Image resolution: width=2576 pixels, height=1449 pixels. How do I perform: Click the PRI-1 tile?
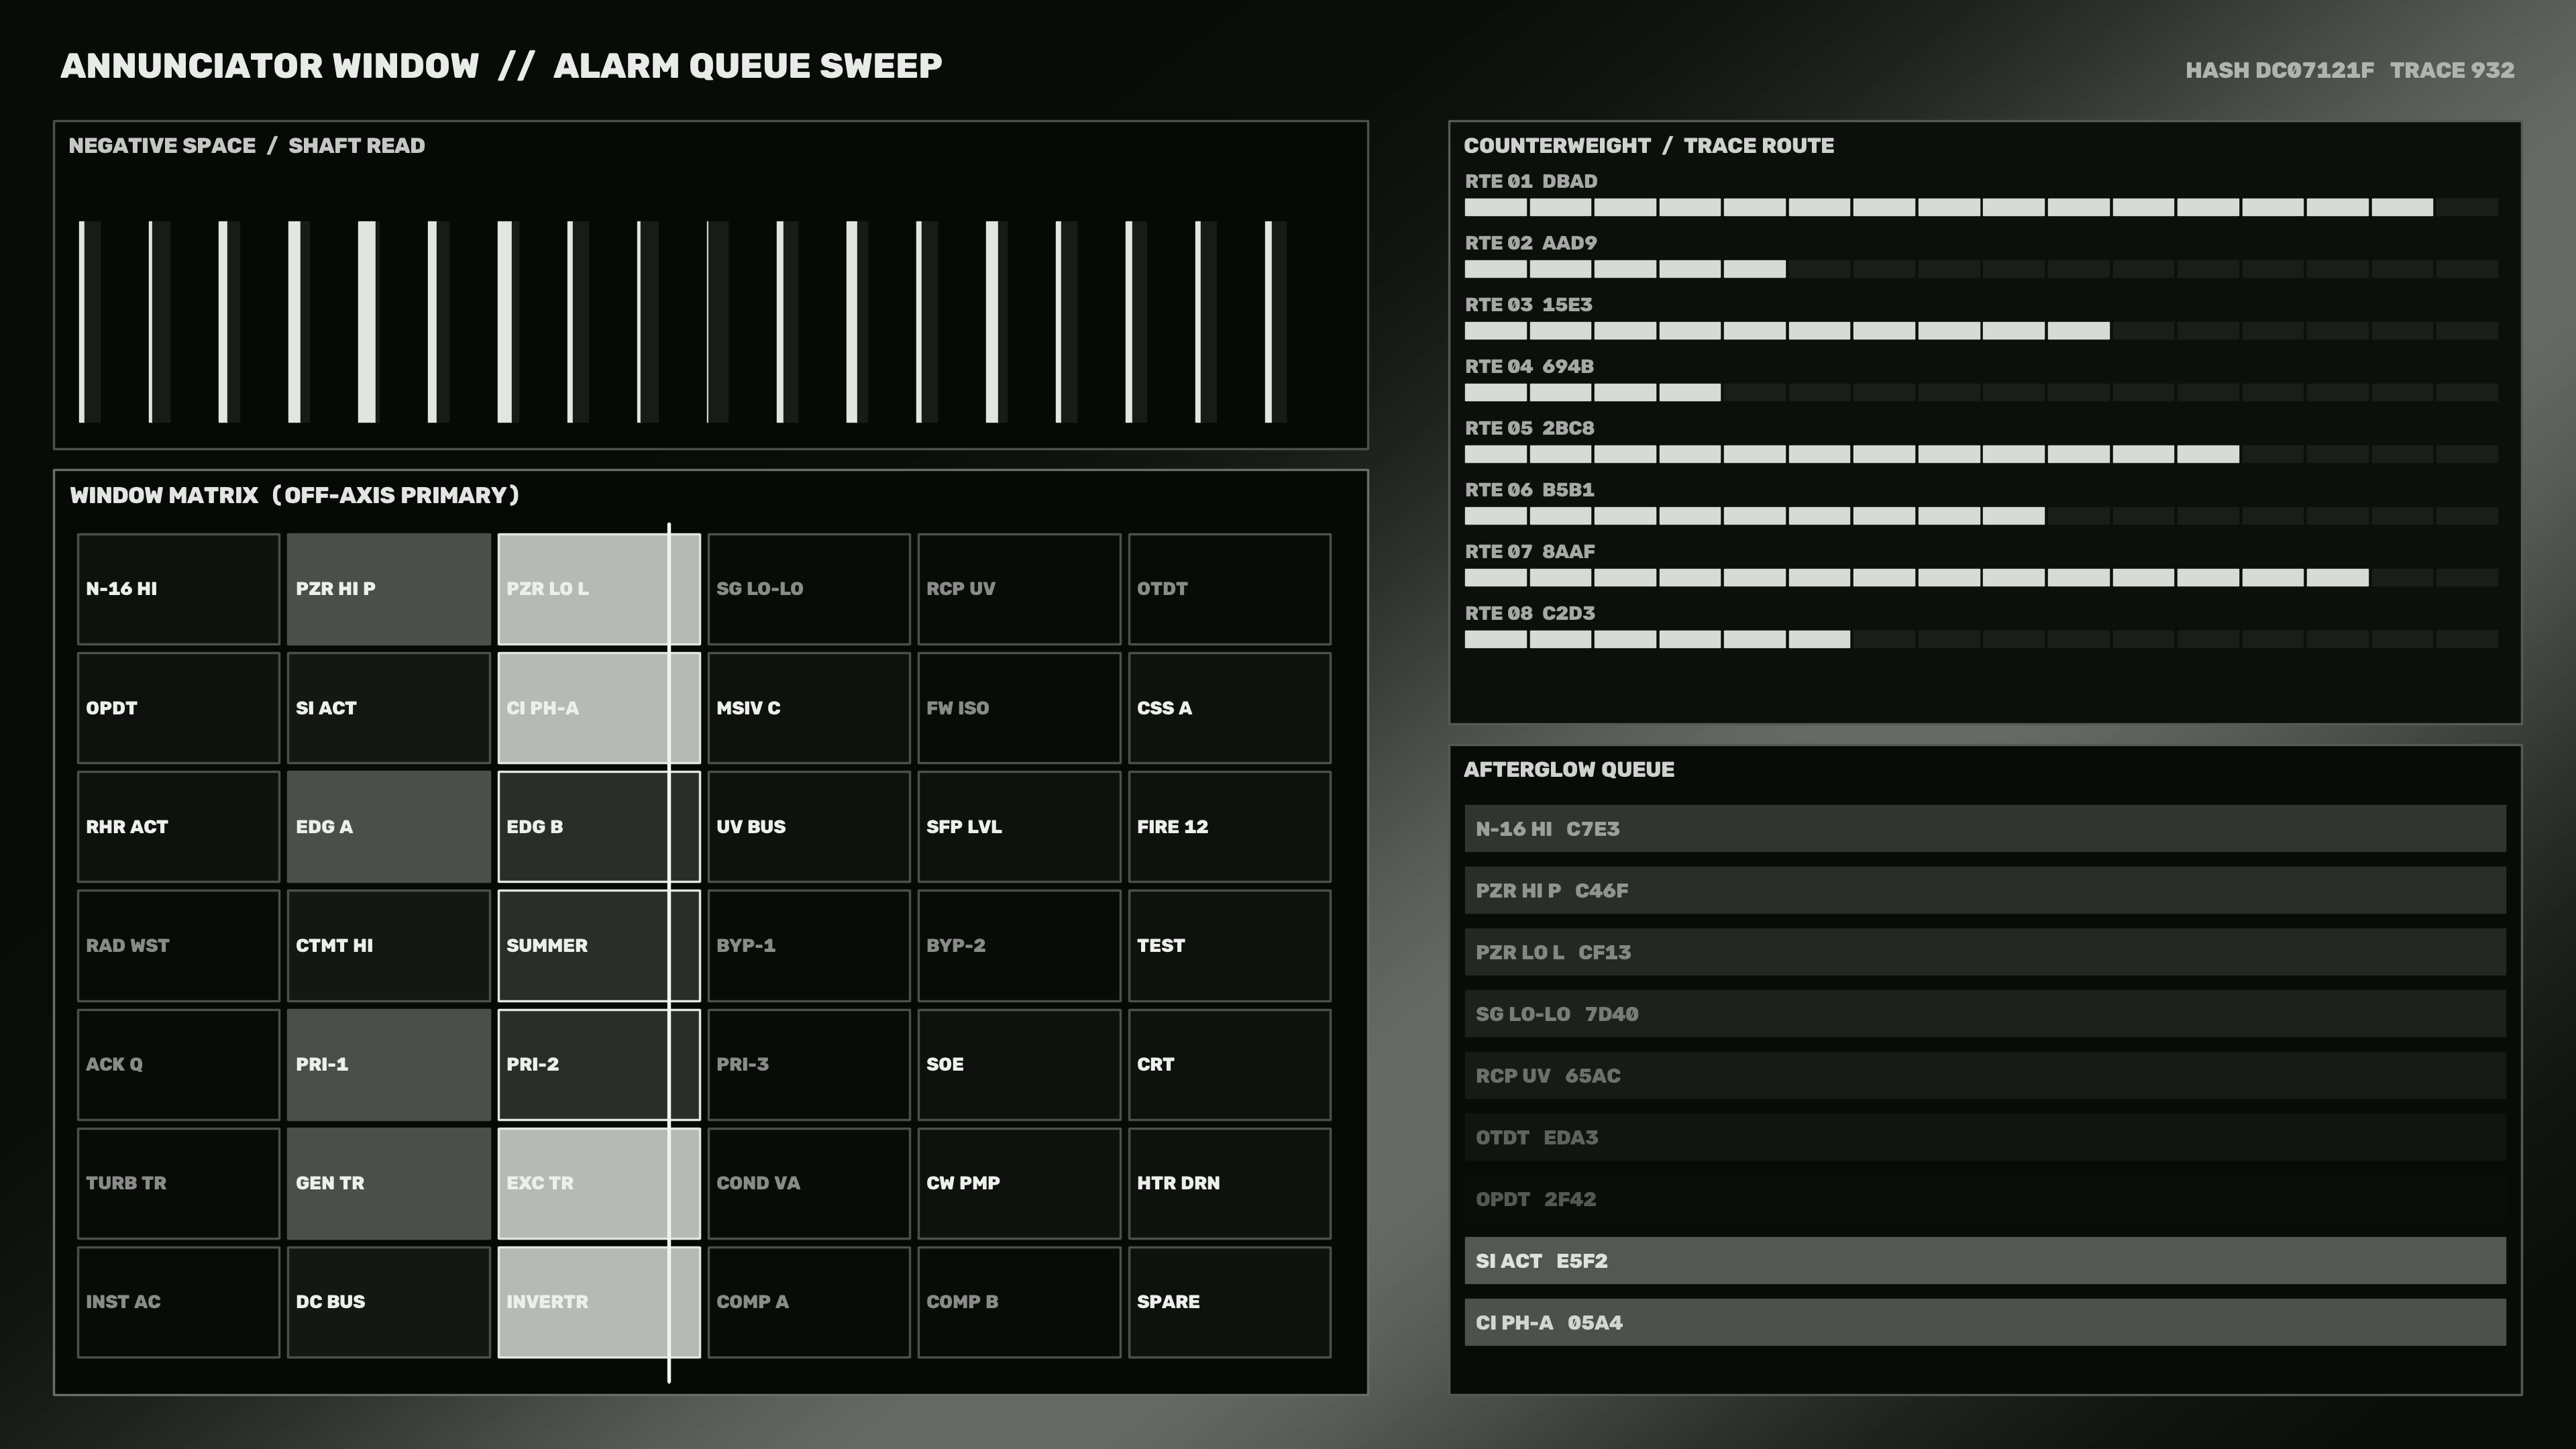[x=388, y=1065]
